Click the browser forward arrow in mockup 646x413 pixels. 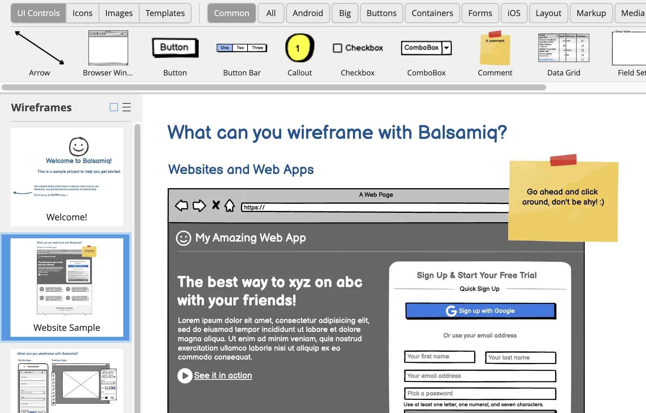(x=199, y=206)
